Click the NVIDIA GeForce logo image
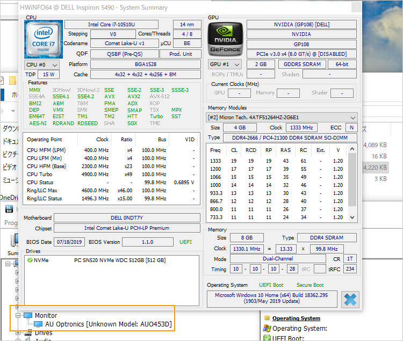This screenshot has width=403, height=341. (225, 39)
